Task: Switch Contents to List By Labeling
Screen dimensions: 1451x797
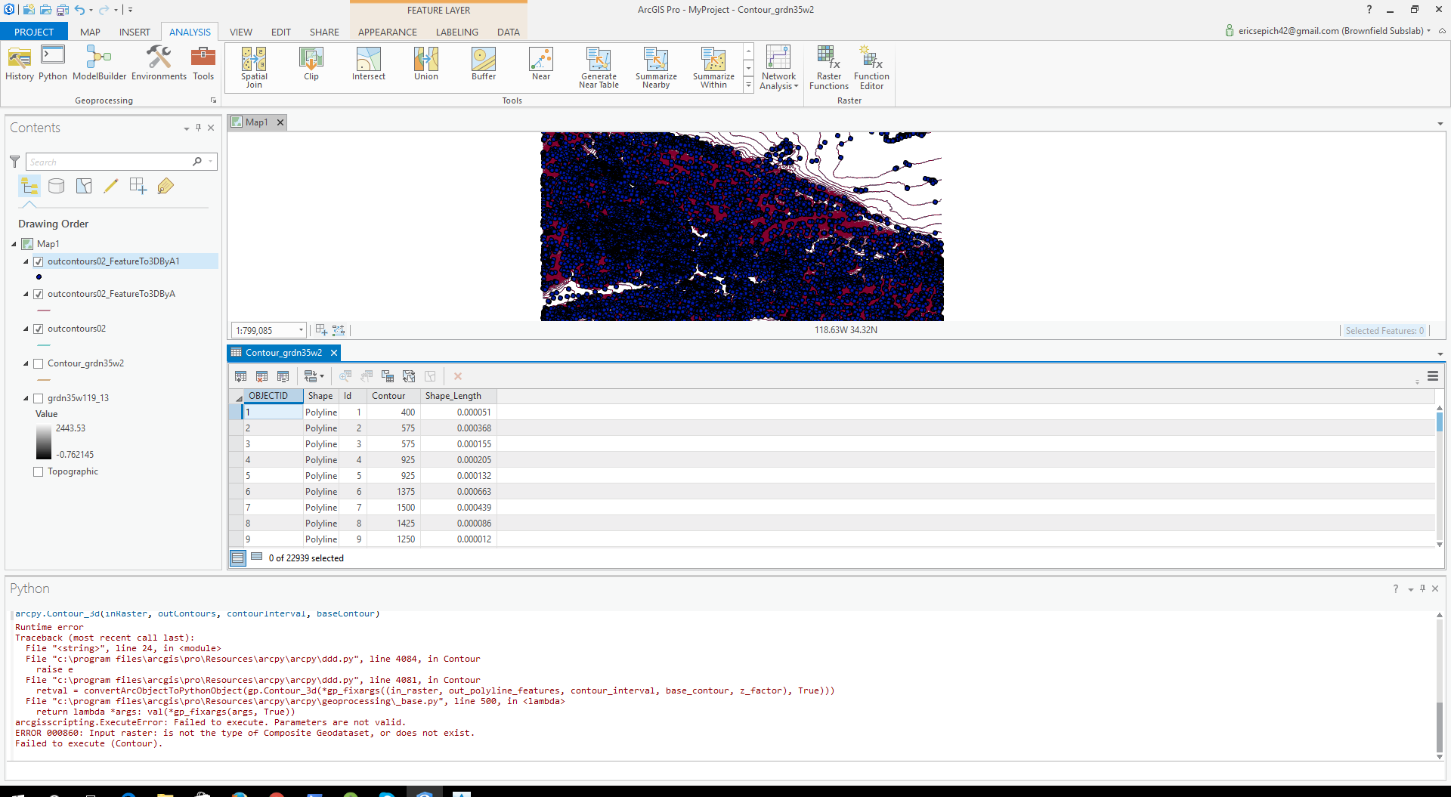Action: click(x=166, y=186)
